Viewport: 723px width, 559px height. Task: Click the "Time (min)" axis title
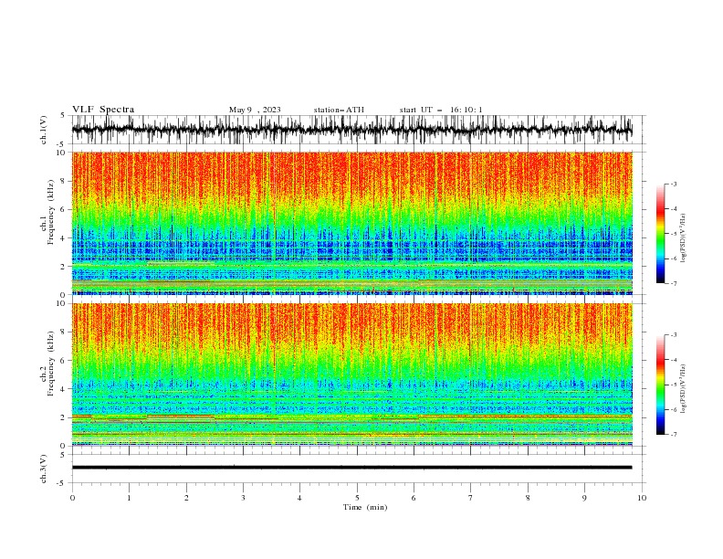point(365,507)
